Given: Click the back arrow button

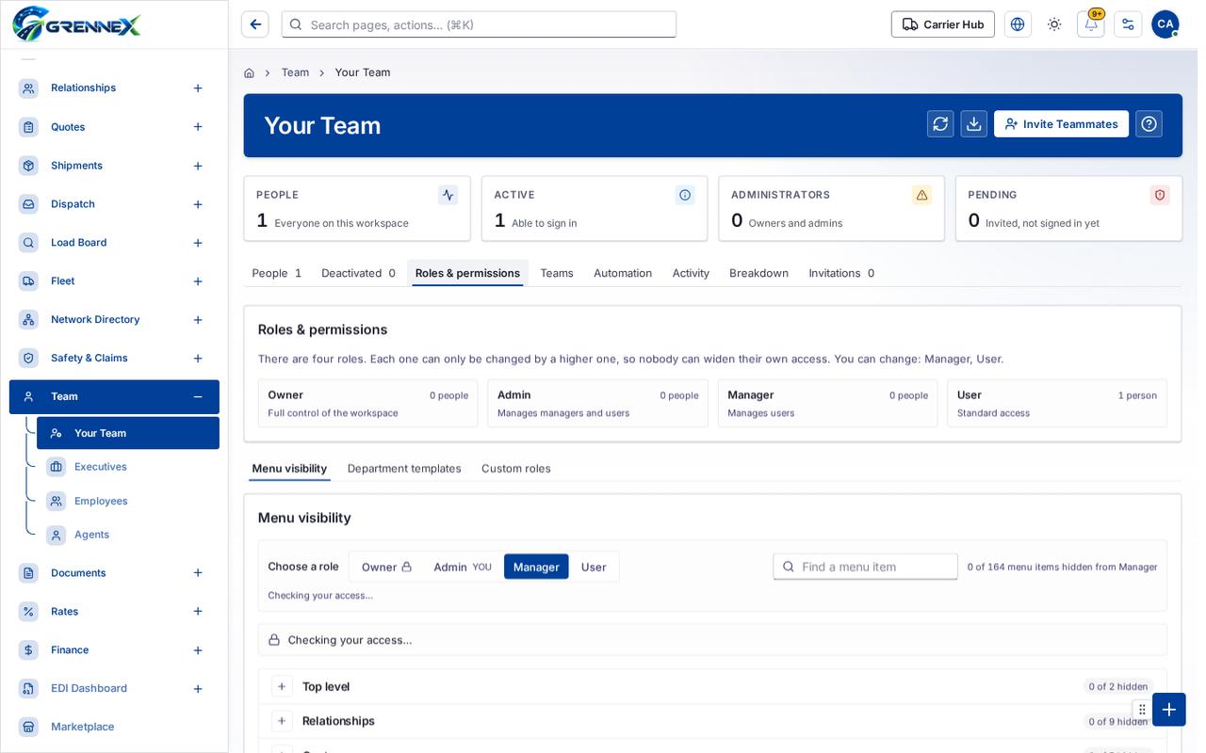Looking at the screenshot, I should click(255, 24).
